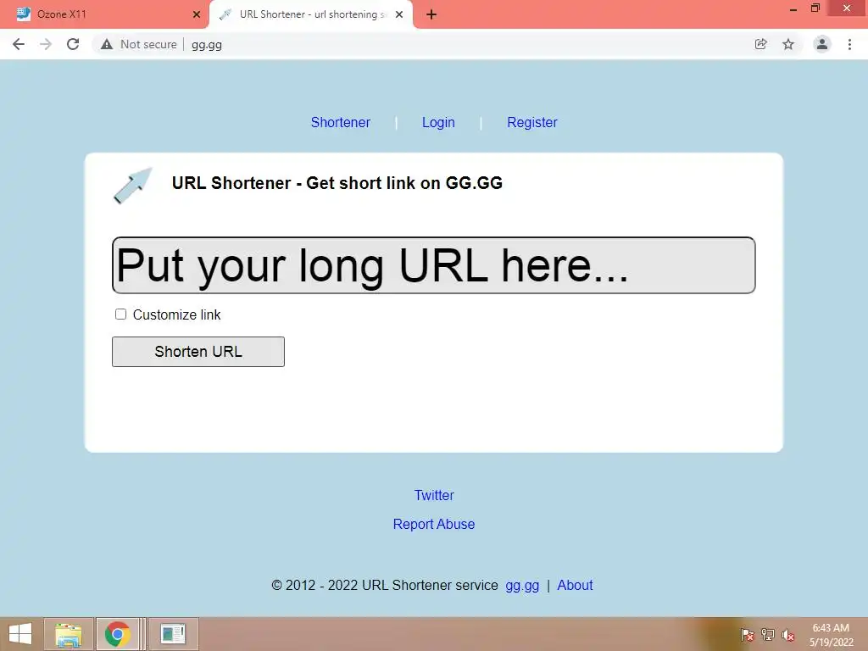The width and height of the screenshot is (868, 651).
Task: Click the Not secure warning icon
Action: point(107,44)
